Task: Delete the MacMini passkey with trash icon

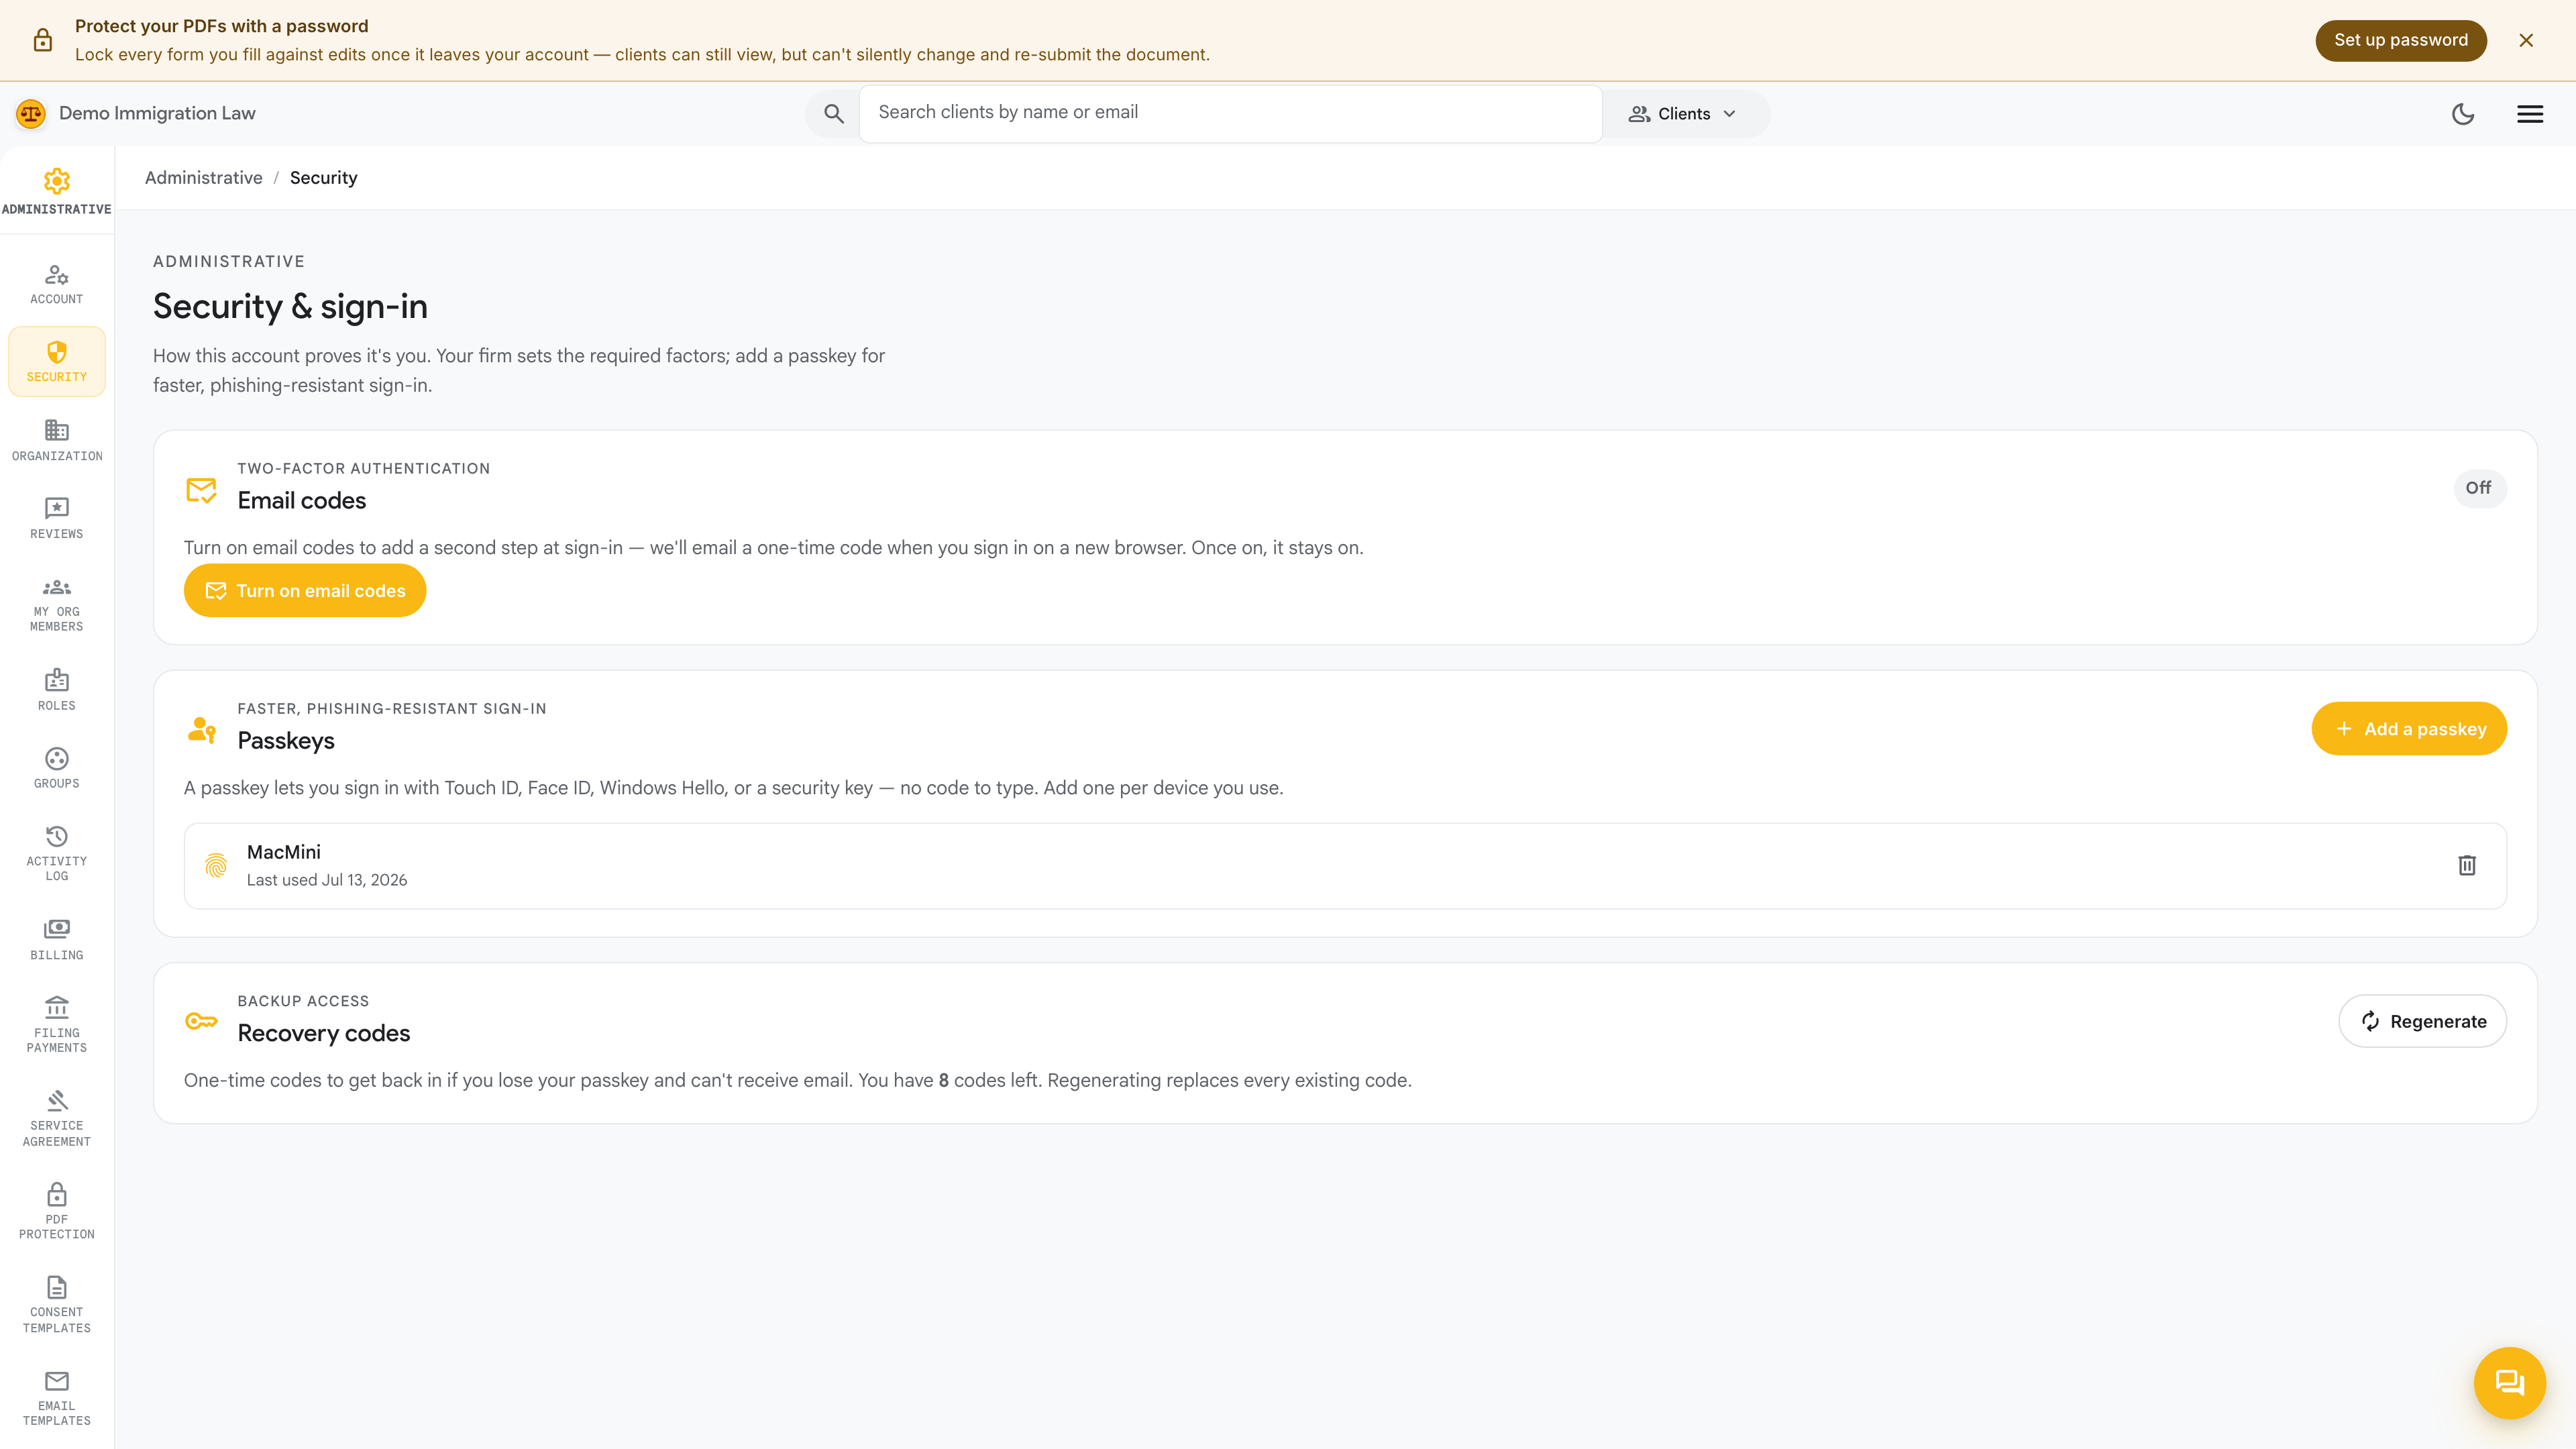Action: [x=2466, y=865]
